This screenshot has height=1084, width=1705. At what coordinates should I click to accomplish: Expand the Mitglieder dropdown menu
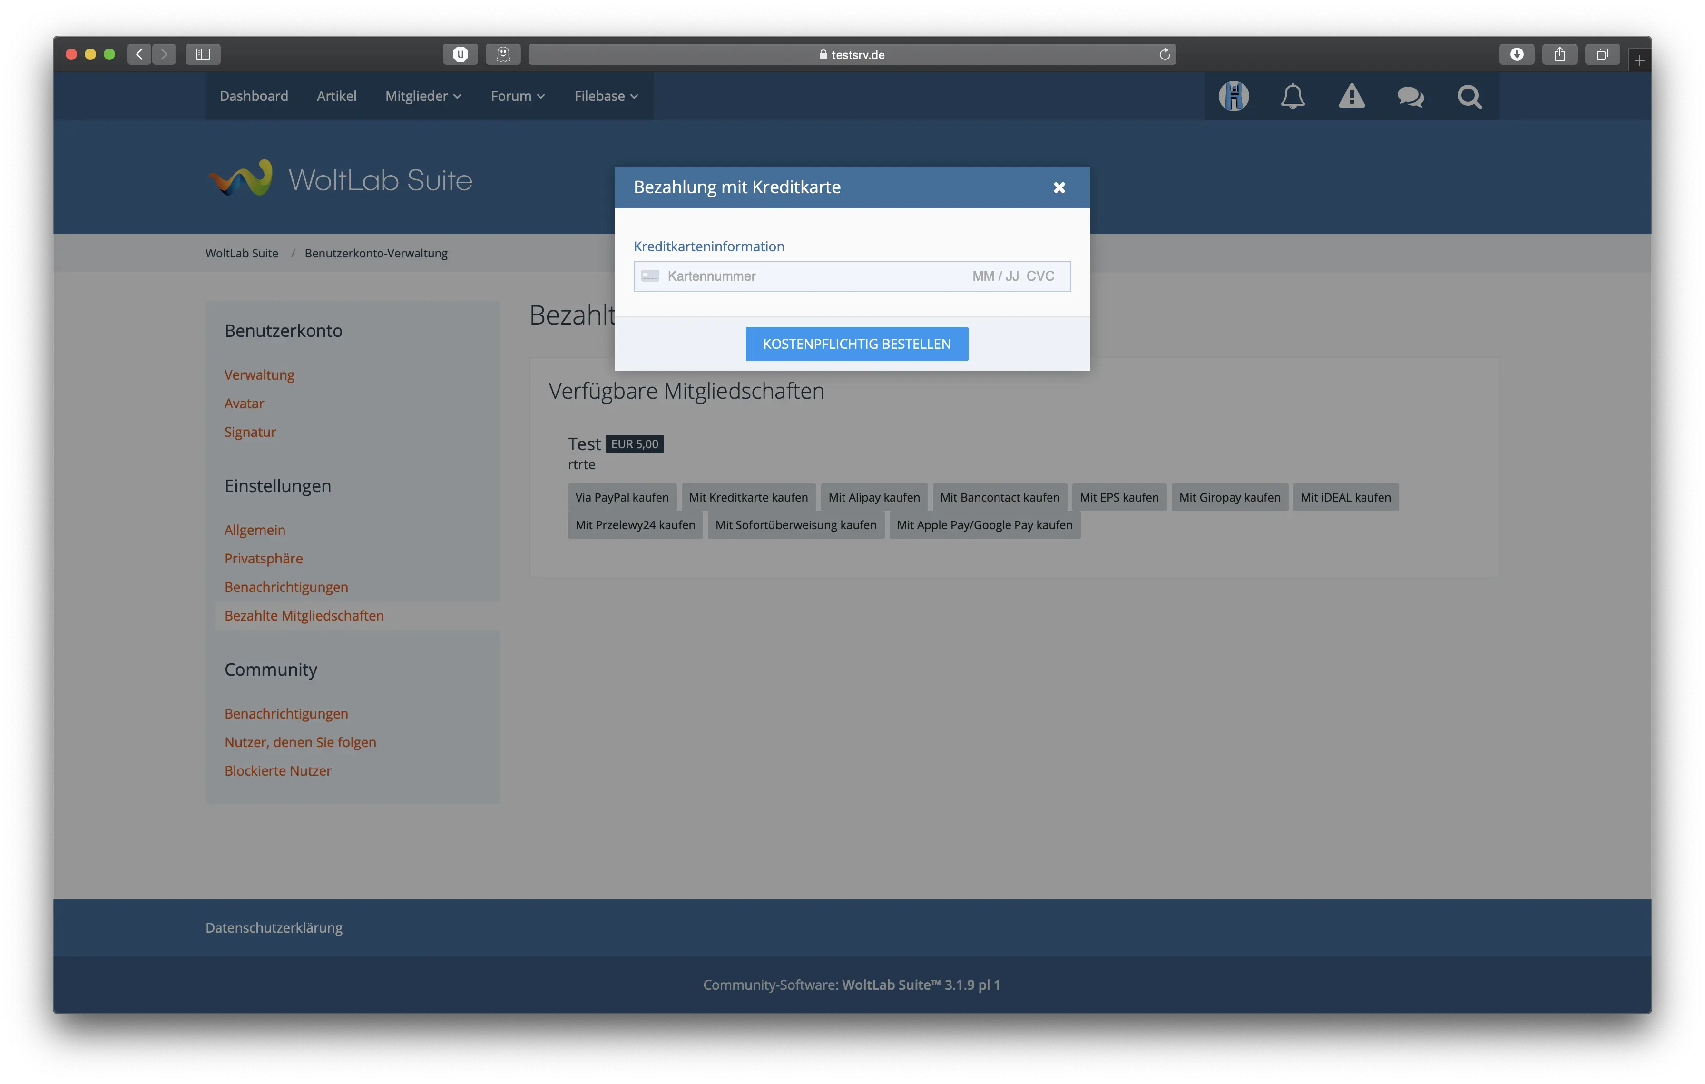(x=423, y=96)
